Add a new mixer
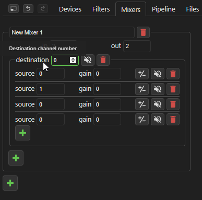This screenshot has width=202, height=200. (10, 183)
